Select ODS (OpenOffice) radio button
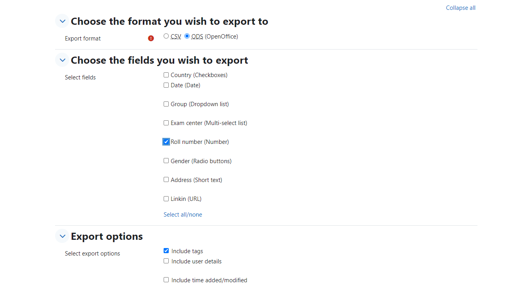Viewport: 529px width, 285px height. (187, 36)
